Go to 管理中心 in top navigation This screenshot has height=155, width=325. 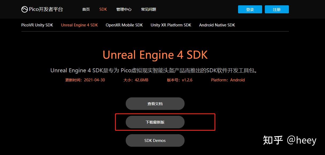pyautogui.click(x=124, y=9)
